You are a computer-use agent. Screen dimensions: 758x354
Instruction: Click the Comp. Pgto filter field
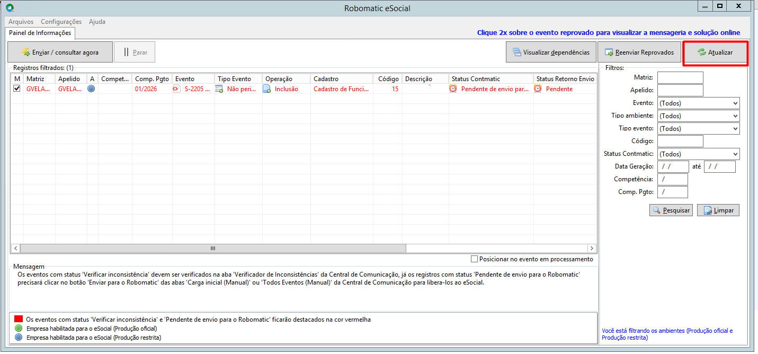pos(673,192)
